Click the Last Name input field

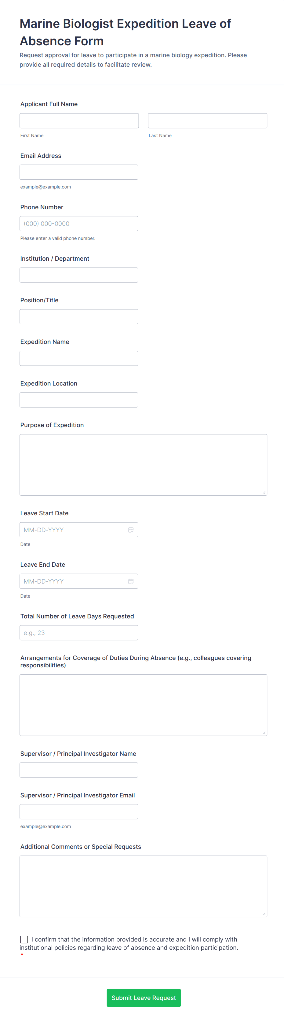pyautogui.click(x=207, y=121)
